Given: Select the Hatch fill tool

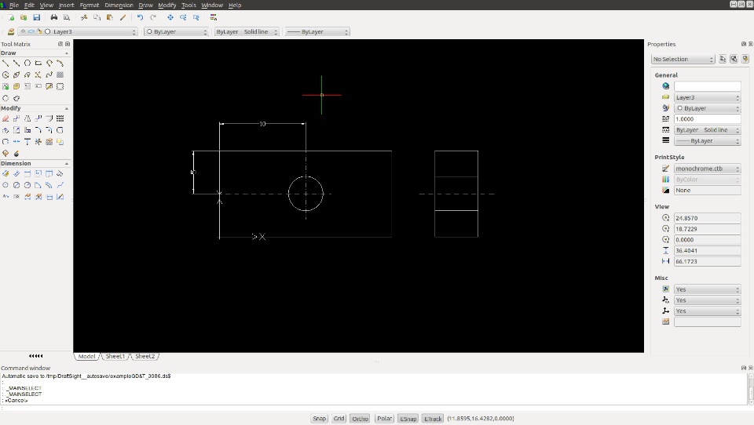Looking at the screenshot, I should tap(60, 75).
